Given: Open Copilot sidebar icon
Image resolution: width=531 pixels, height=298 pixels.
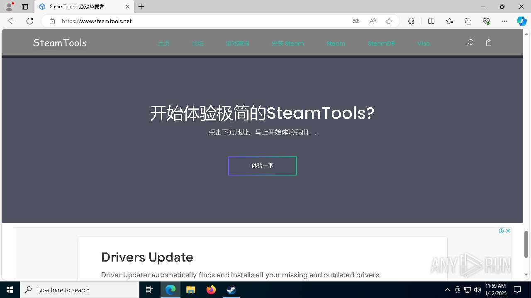Looking at the screenshot, I should point(521,21).
